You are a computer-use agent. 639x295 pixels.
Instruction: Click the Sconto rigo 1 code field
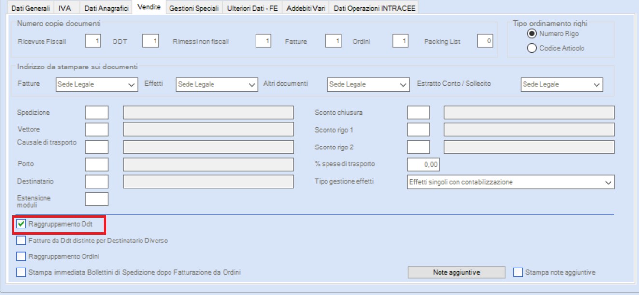pos(418,130)
